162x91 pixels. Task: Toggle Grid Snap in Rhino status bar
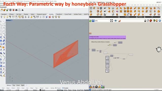tap(60, 90)
